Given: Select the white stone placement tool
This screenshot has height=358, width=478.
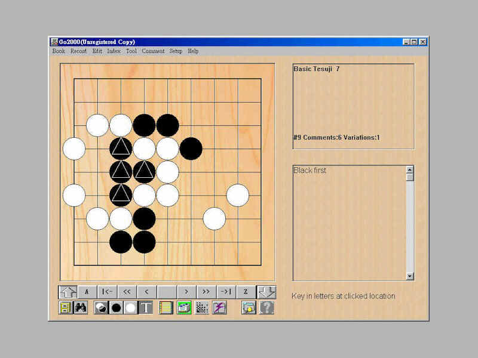Looking at the screenshot, I should point(131,308).
